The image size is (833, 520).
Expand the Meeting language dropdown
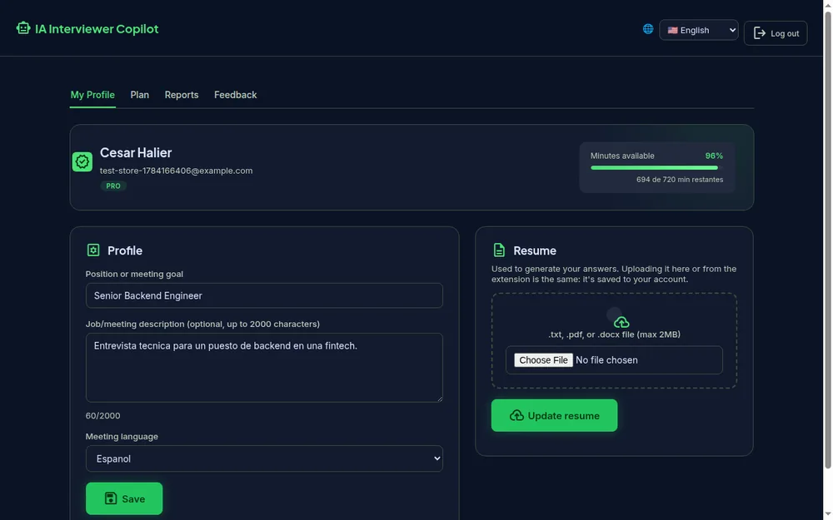click(x=264, y=458)
